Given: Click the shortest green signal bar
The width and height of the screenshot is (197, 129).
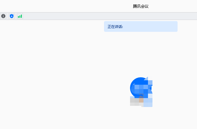Looking at the screenshot, I should 19,17.
